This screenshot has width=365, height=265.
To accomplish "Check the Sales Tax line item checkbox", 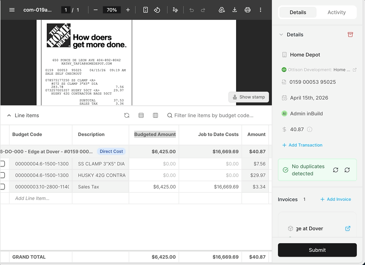I will [2, 187].
